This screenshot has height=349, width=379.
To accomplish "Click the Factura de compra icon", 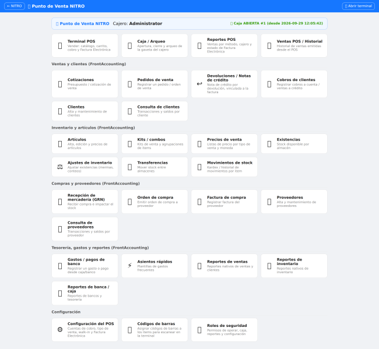I will point(199,202).
